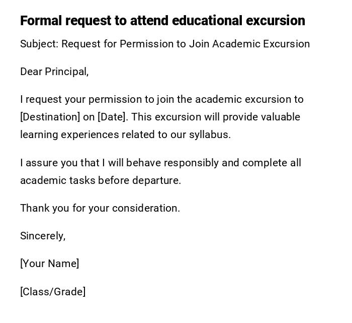Click the word "valuable" in the body
Screen dimensions: 352x323
coord(280,117)
